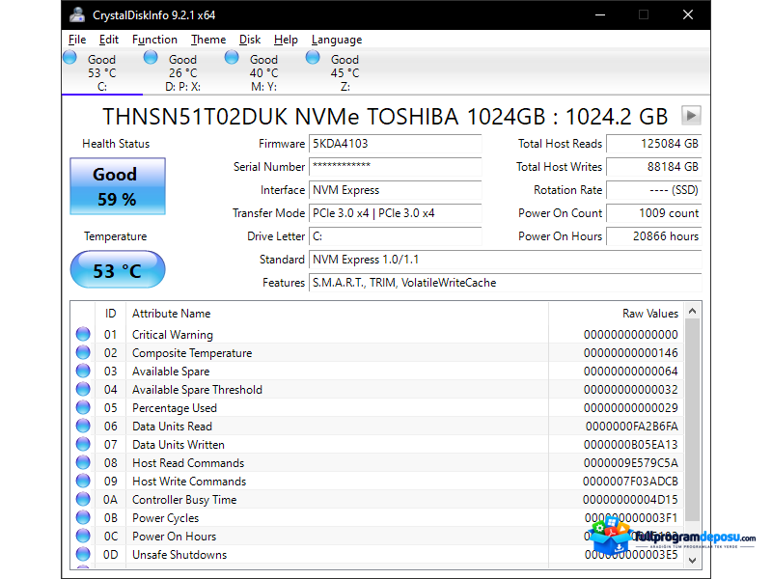Click status orb for Percentage Used row
Image resolution: width=772 pixels, height=579 pixels.
tap(83, 407)
